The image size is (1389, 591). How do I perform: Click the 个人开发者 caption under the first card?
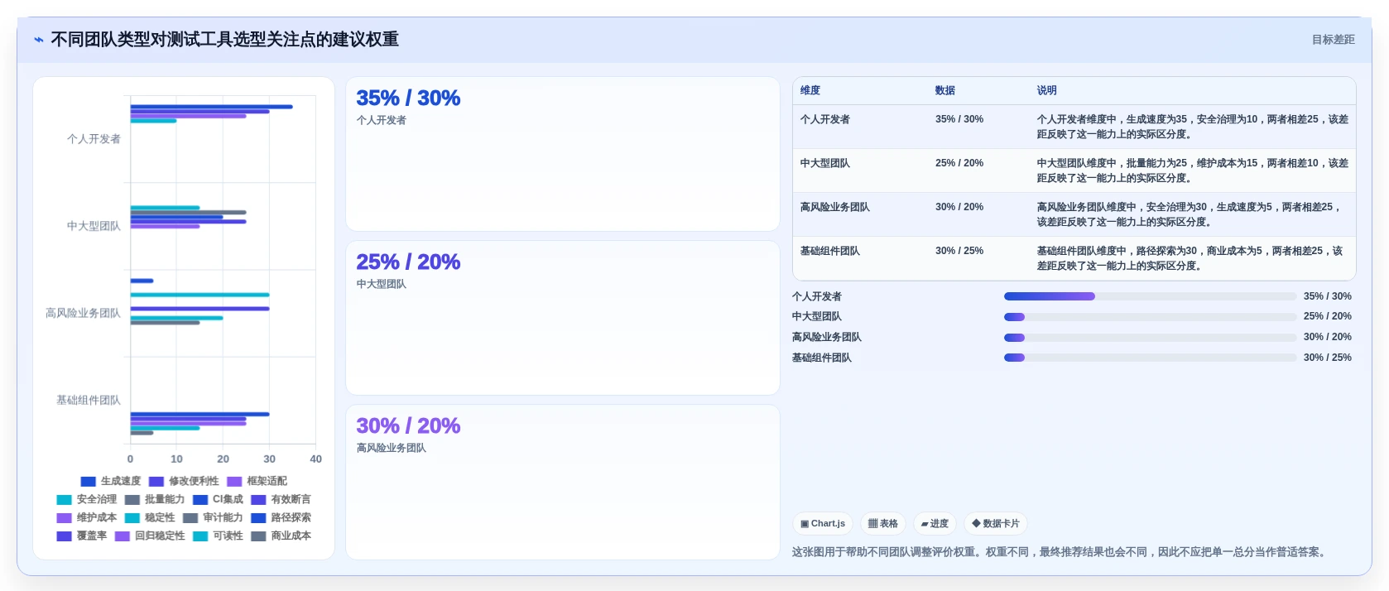[x=382, y=120]
